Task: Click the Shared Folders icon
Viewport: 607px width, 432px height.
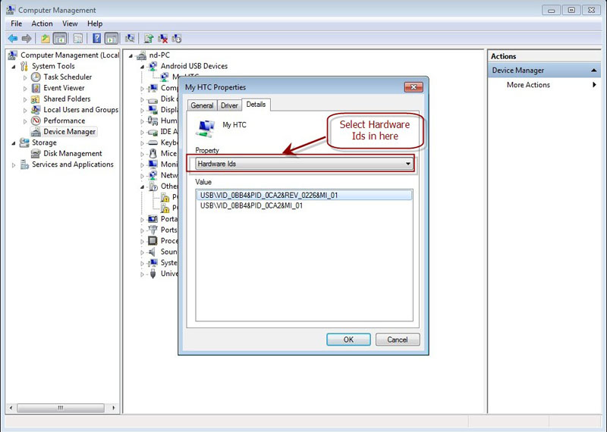Action: (36, 99)
